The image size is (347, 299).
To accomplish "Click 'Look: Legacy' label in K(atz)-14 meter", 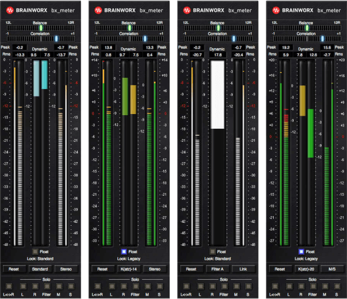I will pyautogui.click(x=129, y=259).
